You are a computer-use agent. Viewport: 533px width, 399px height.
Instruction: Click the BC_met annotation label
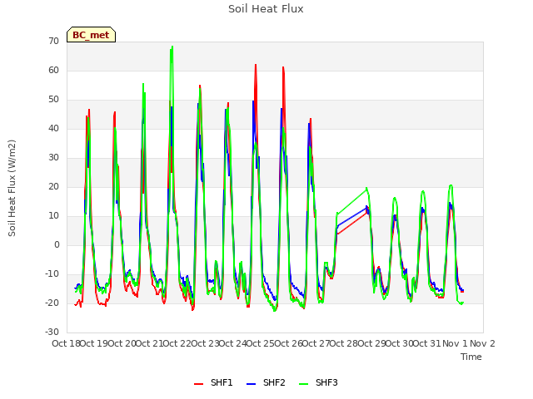tap(91, 35)
